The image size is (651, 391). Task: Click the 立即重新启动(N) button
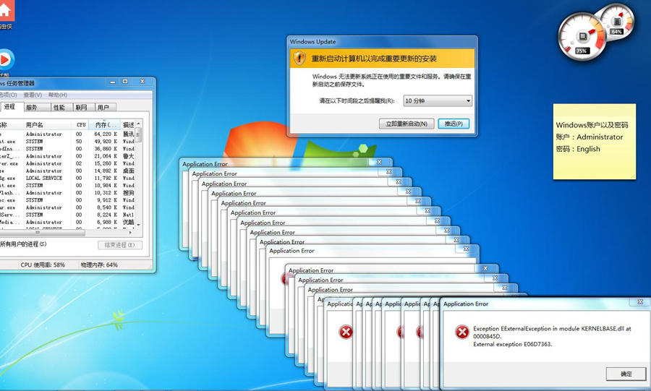click(x=407, y=124)
